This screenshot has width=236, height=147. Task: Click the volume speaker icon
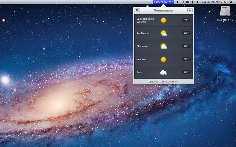click(x=197, y=2)
